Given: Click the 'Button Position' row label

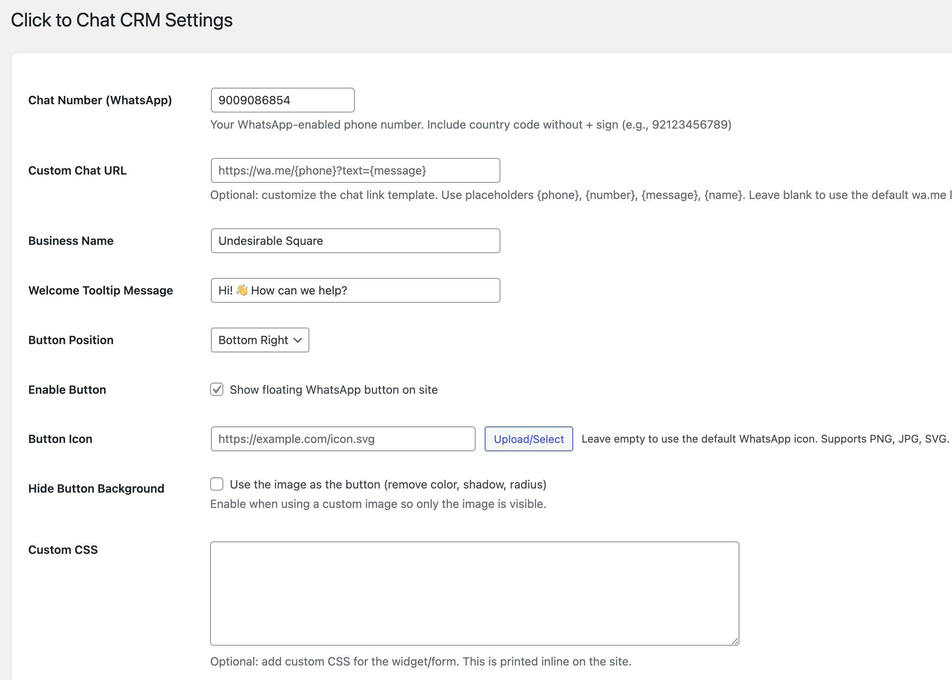Looking at the screenshot, I should click(x=71, y=340).
